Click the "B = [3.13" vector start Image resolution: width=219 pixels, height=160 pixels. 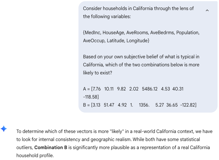92,105
